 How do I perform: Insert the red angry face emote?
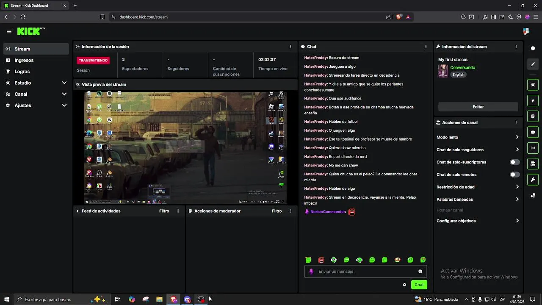click(x=321, y=260)
